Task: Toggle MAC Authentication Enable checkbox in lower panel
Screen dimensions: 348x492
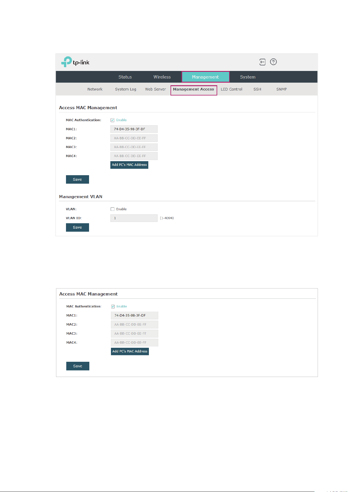Action: click(113, 307)
